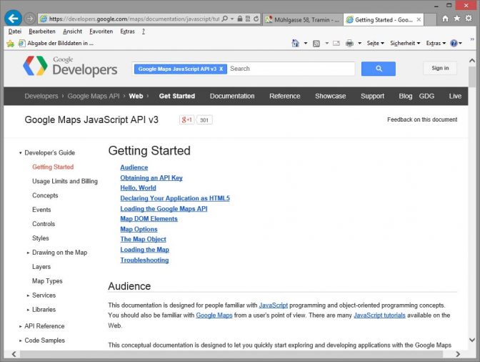Screen dimensions: 480x362
Task: Open the Datei menu
Action: 15,31
